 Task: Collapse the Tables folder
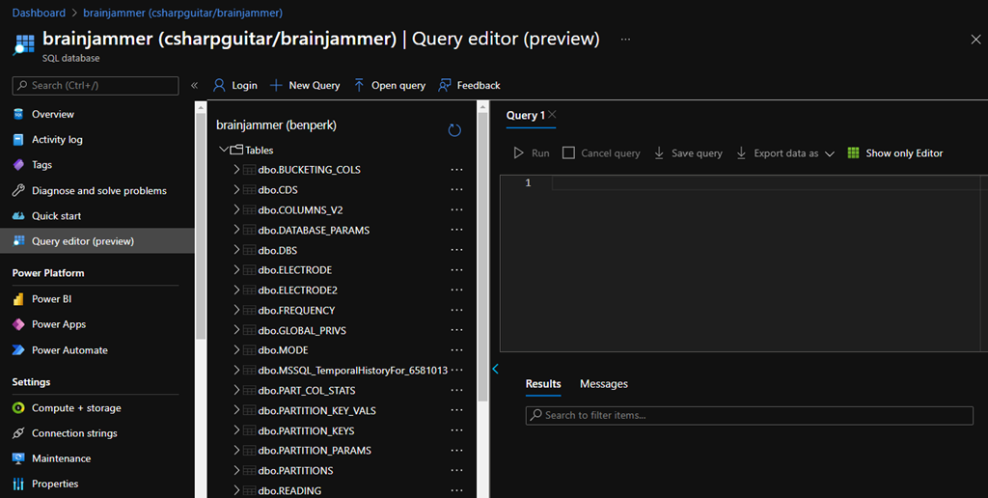pyautogui.click(x=223, y=150)
